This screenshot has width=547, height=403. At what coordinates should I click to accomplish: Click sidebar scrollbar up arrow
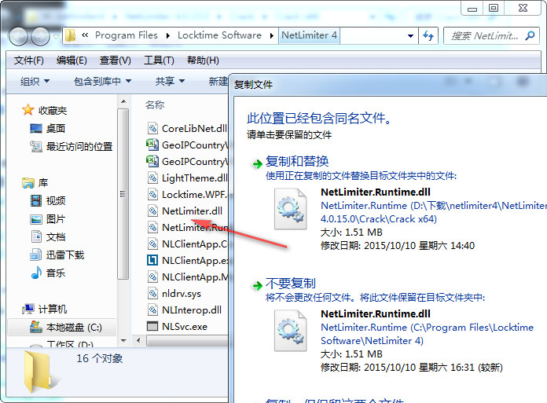[123, 102]
